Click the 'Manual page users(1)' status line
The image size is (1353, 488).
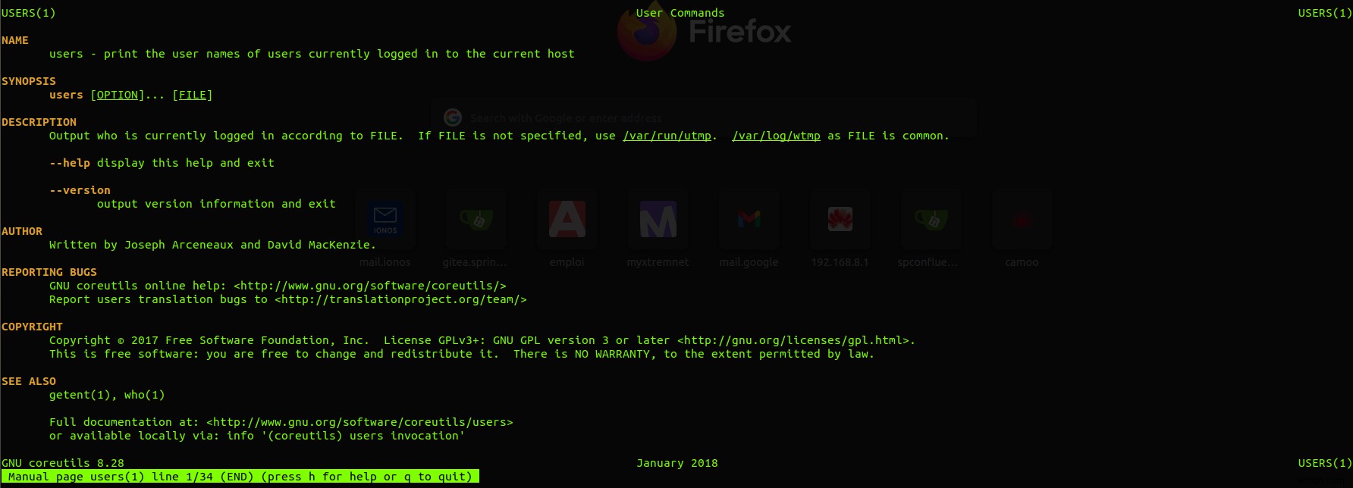pos(240,477)
